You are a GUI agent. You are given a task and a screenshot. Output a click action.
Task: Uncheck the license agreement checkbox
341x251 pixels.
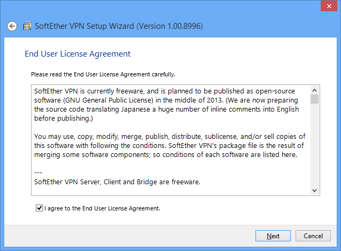[39, 208]
